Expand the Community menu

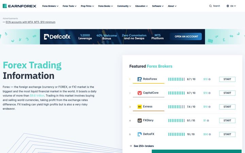(124, 6)
